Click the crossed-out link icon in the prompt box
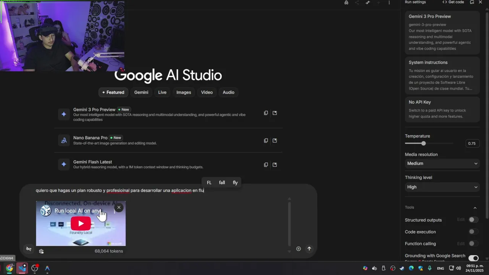 pyautogui.click(x=29, y=249)
